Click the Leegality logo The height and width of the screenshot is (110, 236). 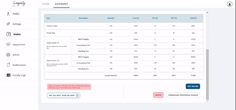click(19, 4)
